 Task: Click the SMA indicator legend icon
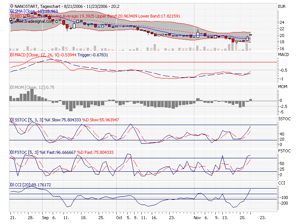[x=12, y=12]
